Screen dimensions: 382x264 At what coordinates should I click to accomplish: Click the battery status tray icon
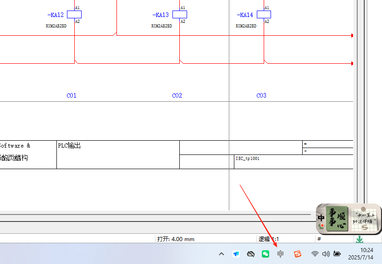point(337,253)
